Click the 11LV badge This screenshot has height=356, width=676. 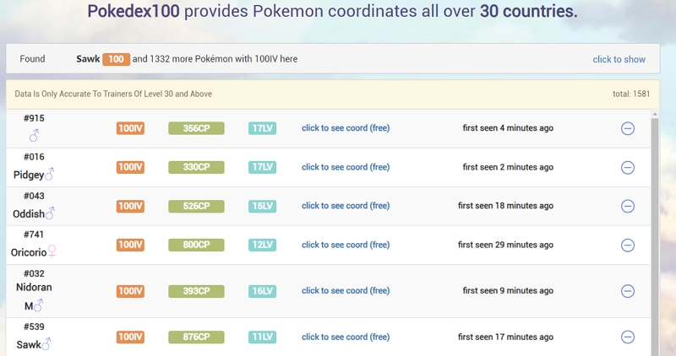click(x=262, y=337)
